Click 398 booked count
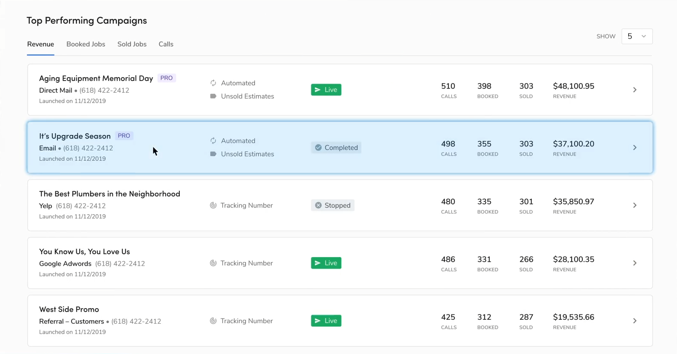Image resolution: width=677 pixels, height=354 pixels. [x=484, y=86]
